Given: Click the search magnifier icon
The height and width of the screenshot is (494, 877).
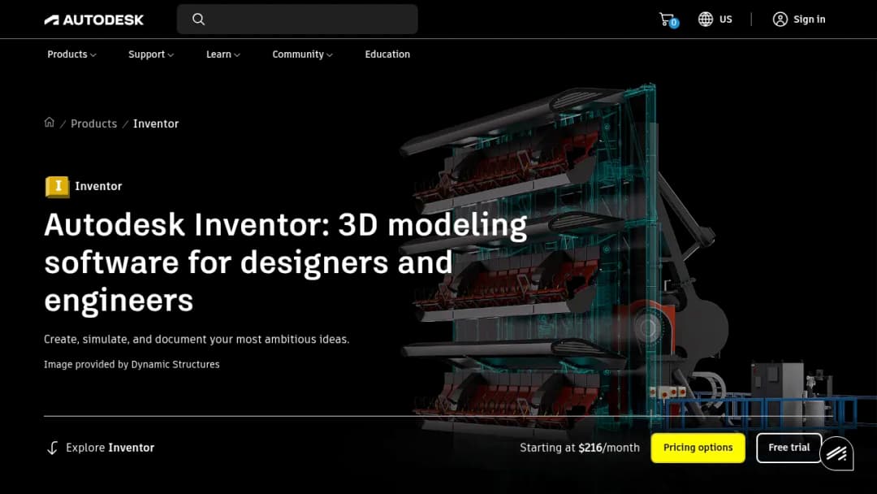Looking at the screenshot, I should pos(199,19).
